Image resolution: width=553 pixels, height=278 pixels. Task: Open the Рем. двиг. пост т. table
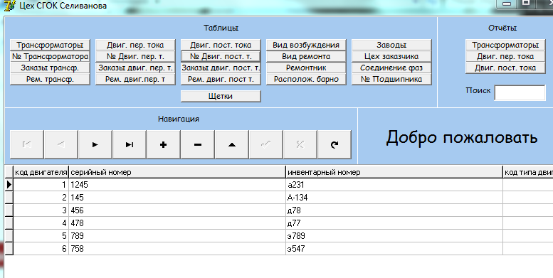click(221, 80)
